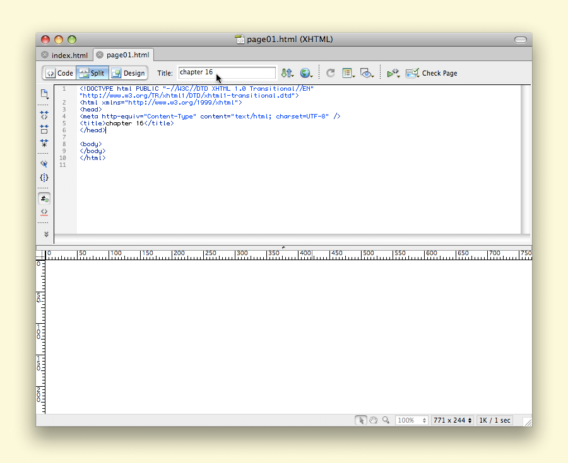
Task: Close the page01.html tab
Action: pos(100,55)
